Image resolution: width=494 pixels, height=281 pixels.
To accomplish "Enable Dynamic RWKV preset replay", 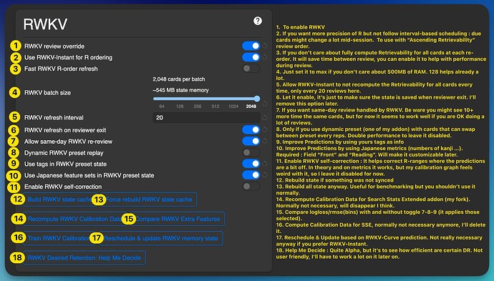I will pos(251,152).
